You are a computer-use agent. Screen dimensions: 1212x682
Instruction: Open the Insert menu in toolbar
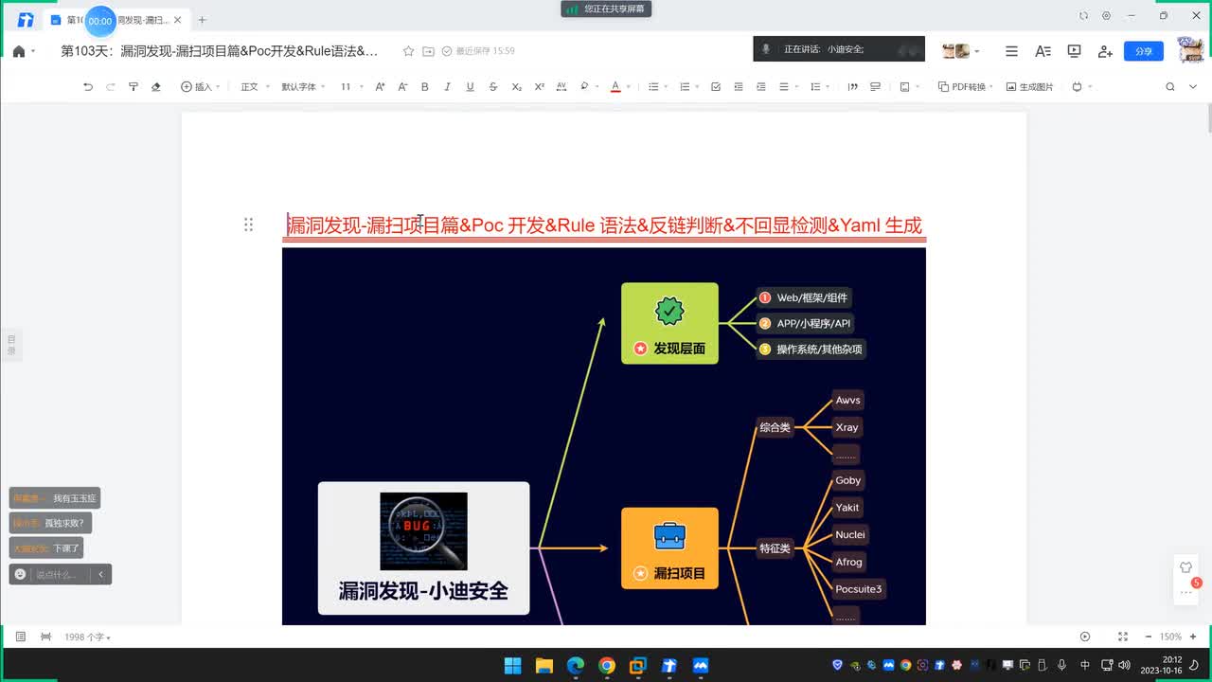200,86
